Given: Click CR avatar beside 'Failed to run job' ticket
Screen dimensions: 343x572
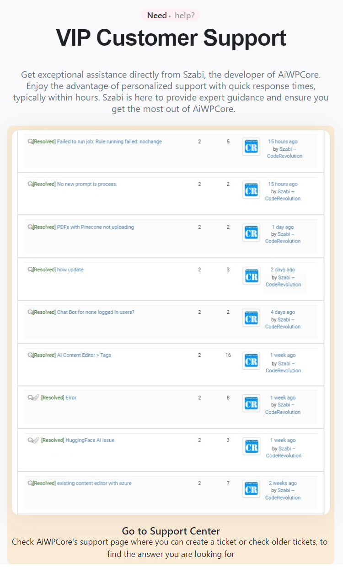Looking at the screenshot, I should tap(251, 147).
